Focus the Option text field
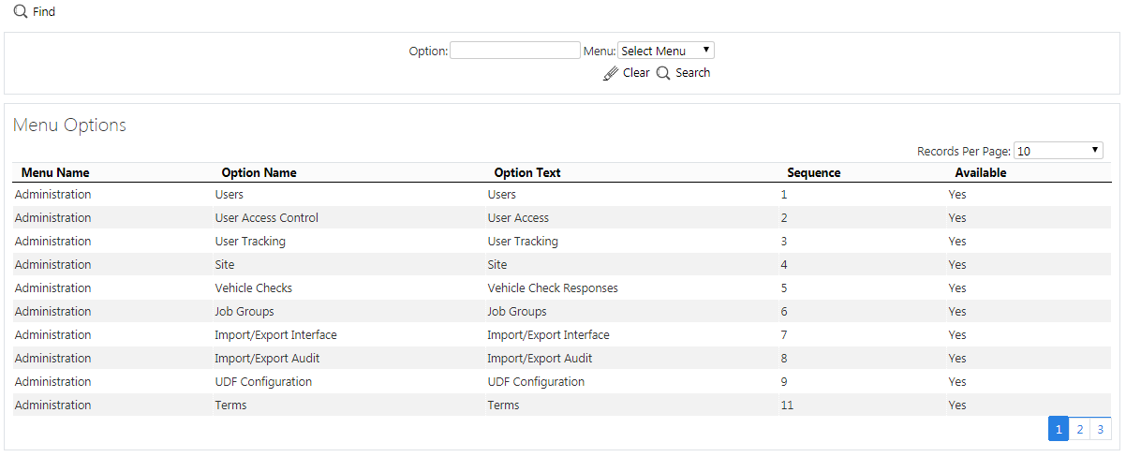 pos(515,51)
